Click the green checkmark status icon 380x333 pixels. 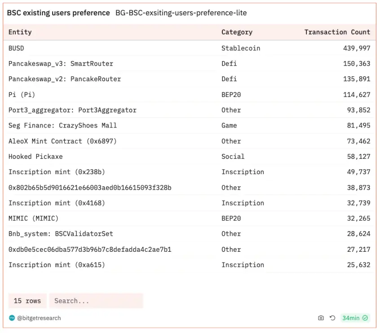[x=365, y=318]
